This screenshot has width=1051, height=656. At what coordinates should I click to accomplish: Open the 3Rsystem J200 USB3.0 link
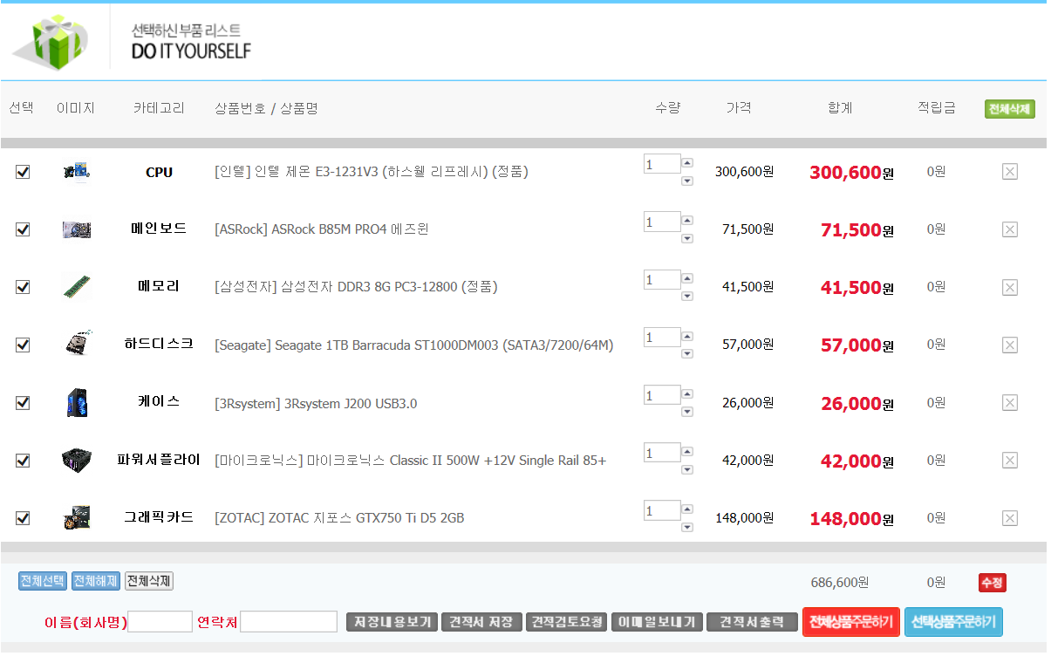click(316, 403)
